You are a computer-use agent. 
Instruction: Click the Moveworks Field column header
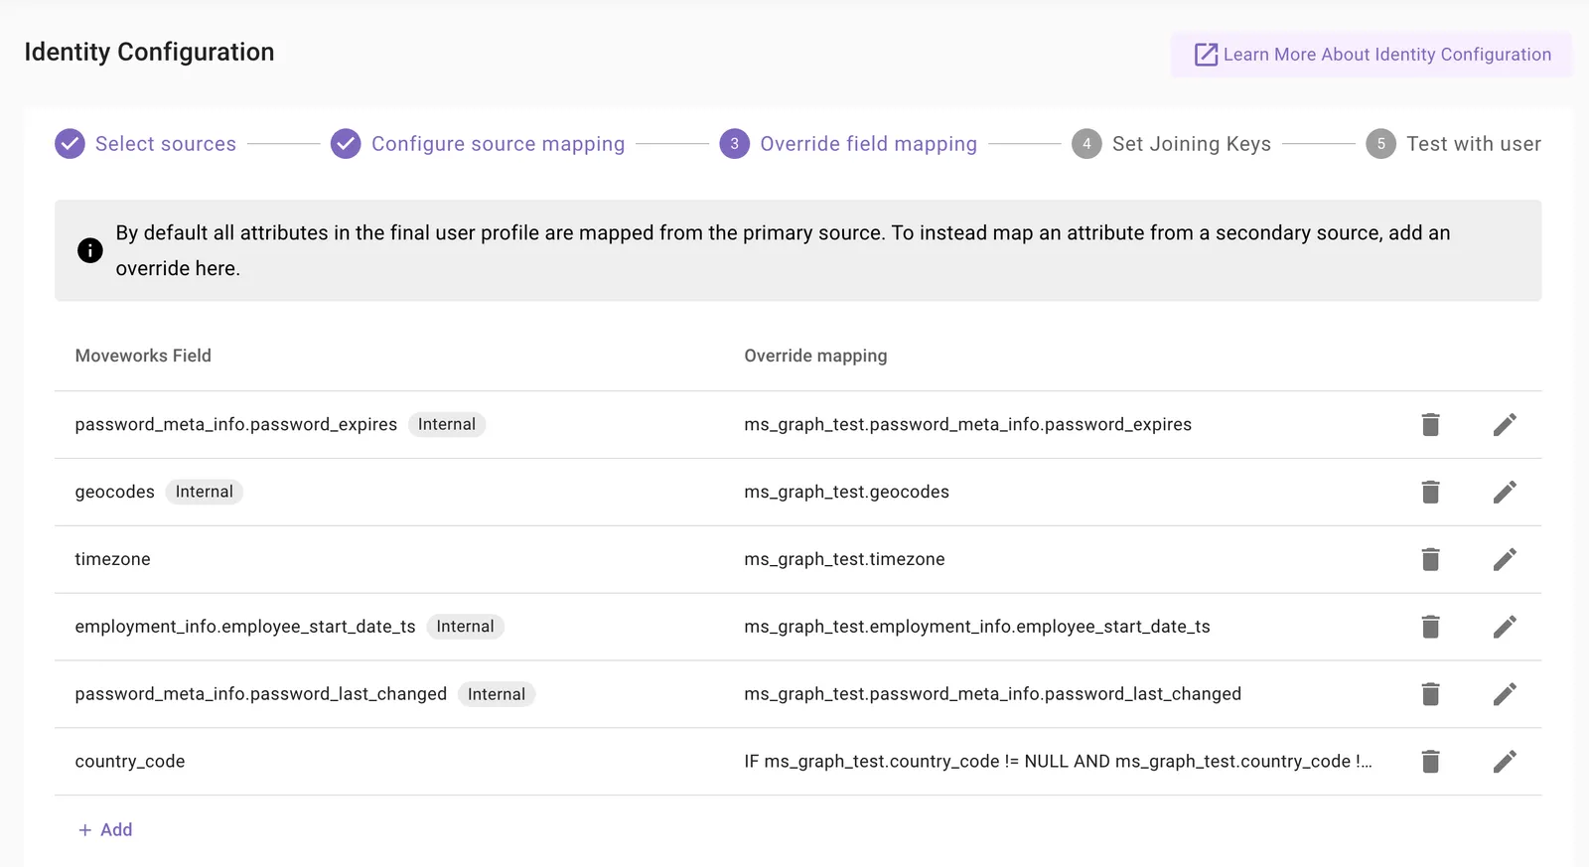pos(143,356)
